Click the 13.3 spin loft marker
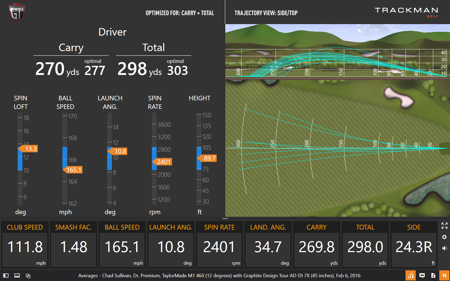The width and height of the screenshot is (450, 281). [28, 149]
